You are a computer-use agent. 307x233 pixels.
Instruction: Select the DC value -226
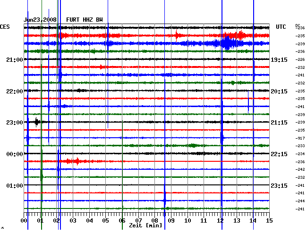[x=300, y=59]
